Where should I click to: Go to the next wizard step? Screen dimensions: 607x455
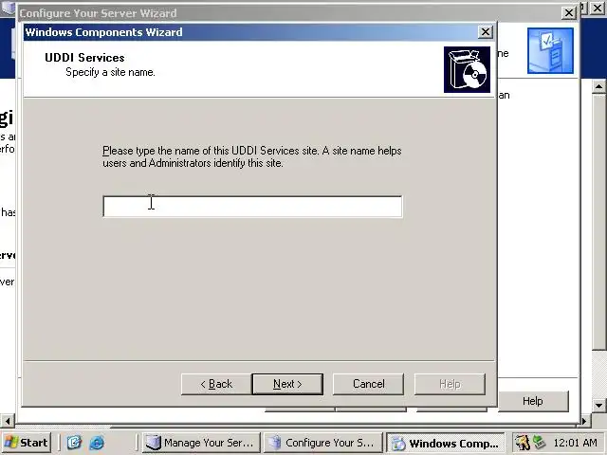287,384
